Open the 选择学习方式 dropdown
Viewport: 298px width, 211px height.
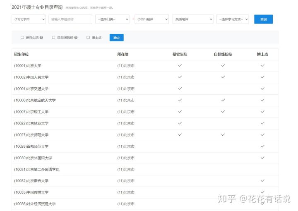coord(233,19)
